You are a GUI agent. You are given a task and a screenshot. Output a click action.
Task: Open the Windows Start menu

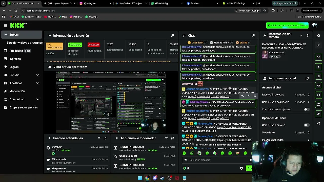tap(140, 178)
